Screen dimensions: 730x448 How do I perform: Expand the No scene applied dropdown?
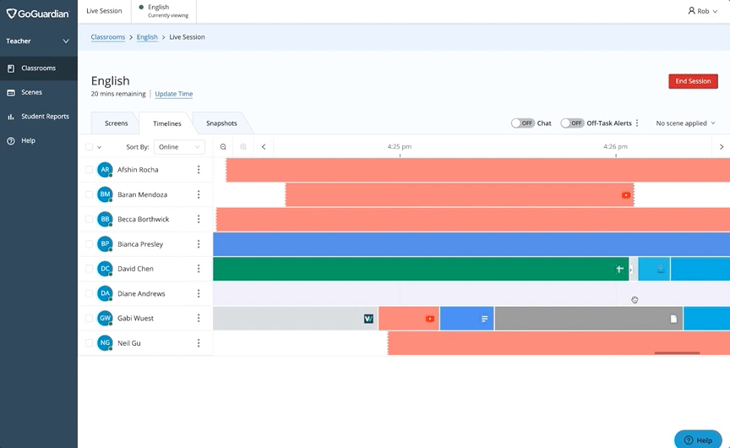pos(685,123)
